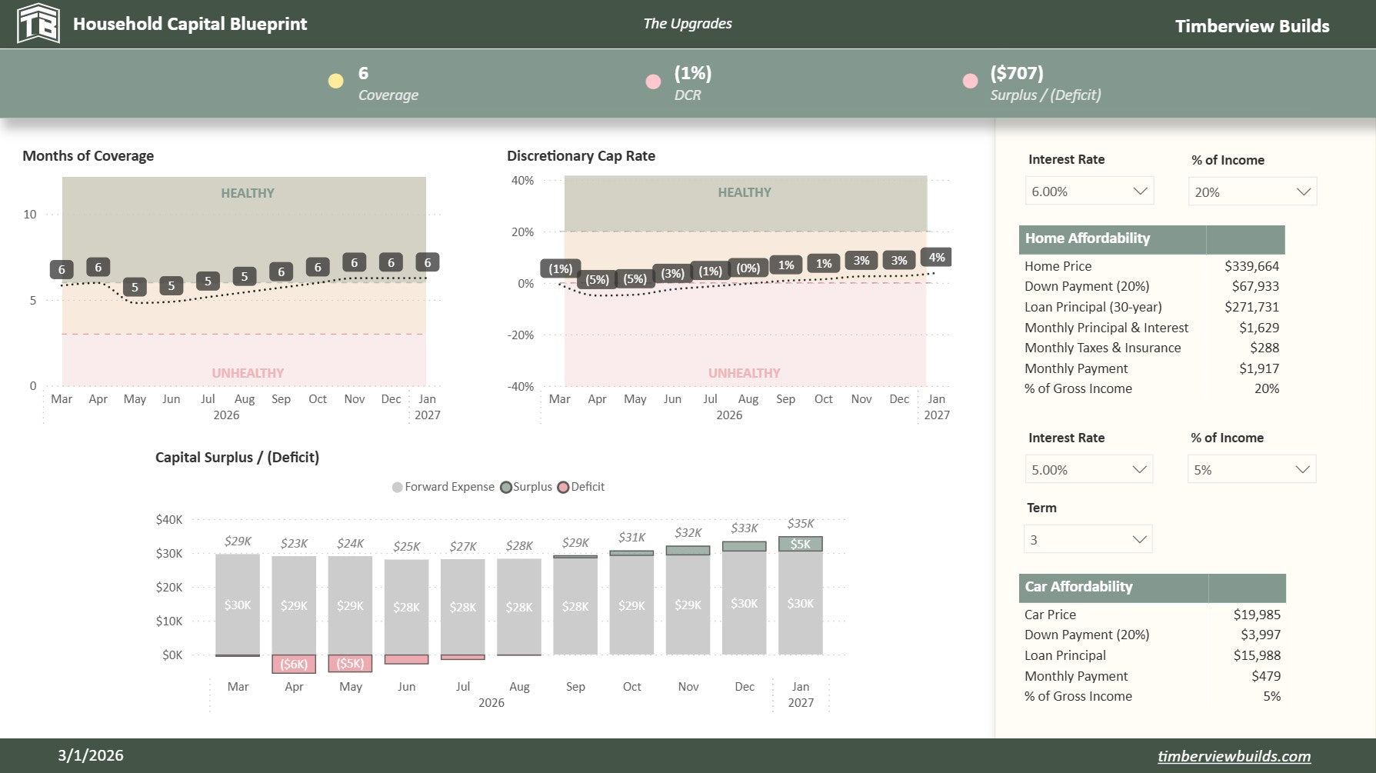
Task: Click the pink Surplus / (Deficit) status dot
Action: click(970, 81)
